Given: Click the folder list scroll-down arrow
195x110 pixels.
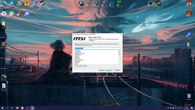Looking at the screenshot, I should click(119, 64).
